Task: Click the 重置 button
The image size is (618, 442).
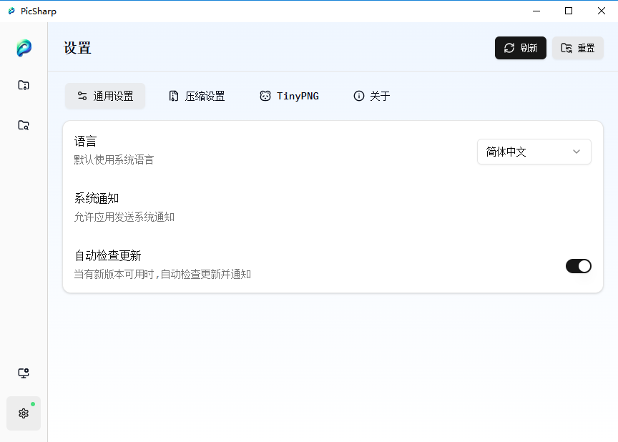Action: [x=577, y=48]
